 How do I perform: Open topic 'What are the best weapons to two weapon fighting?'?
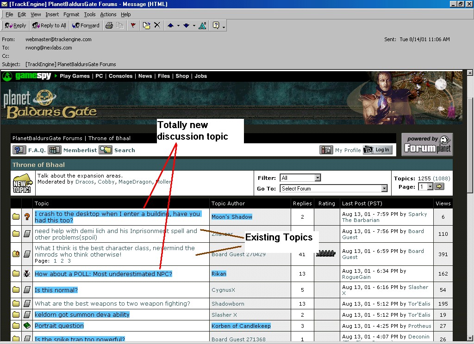[112, 303]
